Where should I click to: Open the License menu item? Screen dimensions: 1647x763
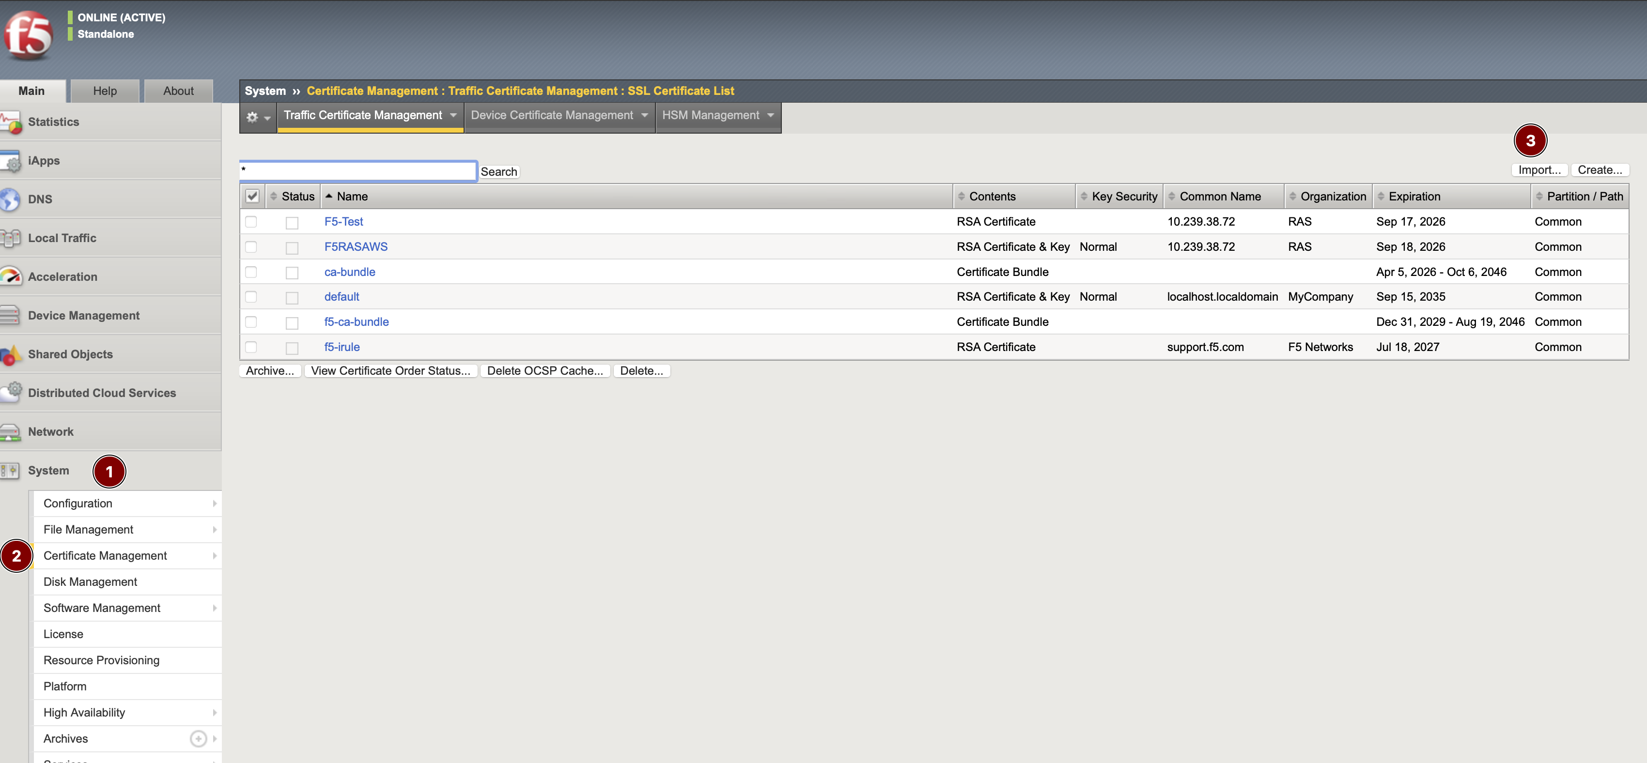pos(127,635)
